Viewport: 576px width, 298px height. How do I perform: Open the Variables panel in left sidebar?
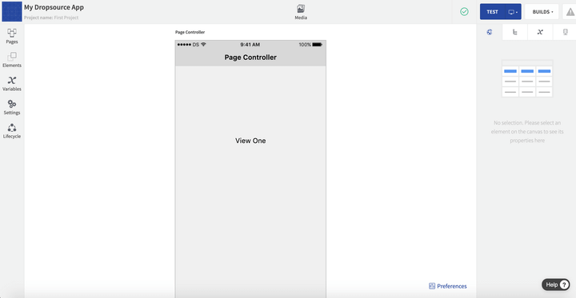[x=12, y=84]
